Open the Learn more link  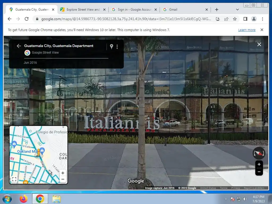pyautogui.click(x=247, y=30)
